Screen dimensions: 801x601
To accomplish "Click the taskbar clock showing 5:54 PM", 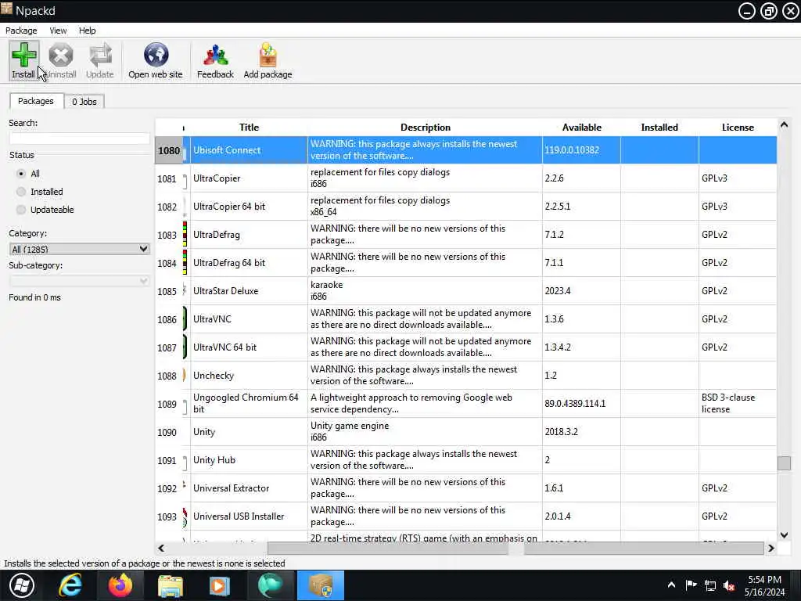I will [x=764, y=585].
